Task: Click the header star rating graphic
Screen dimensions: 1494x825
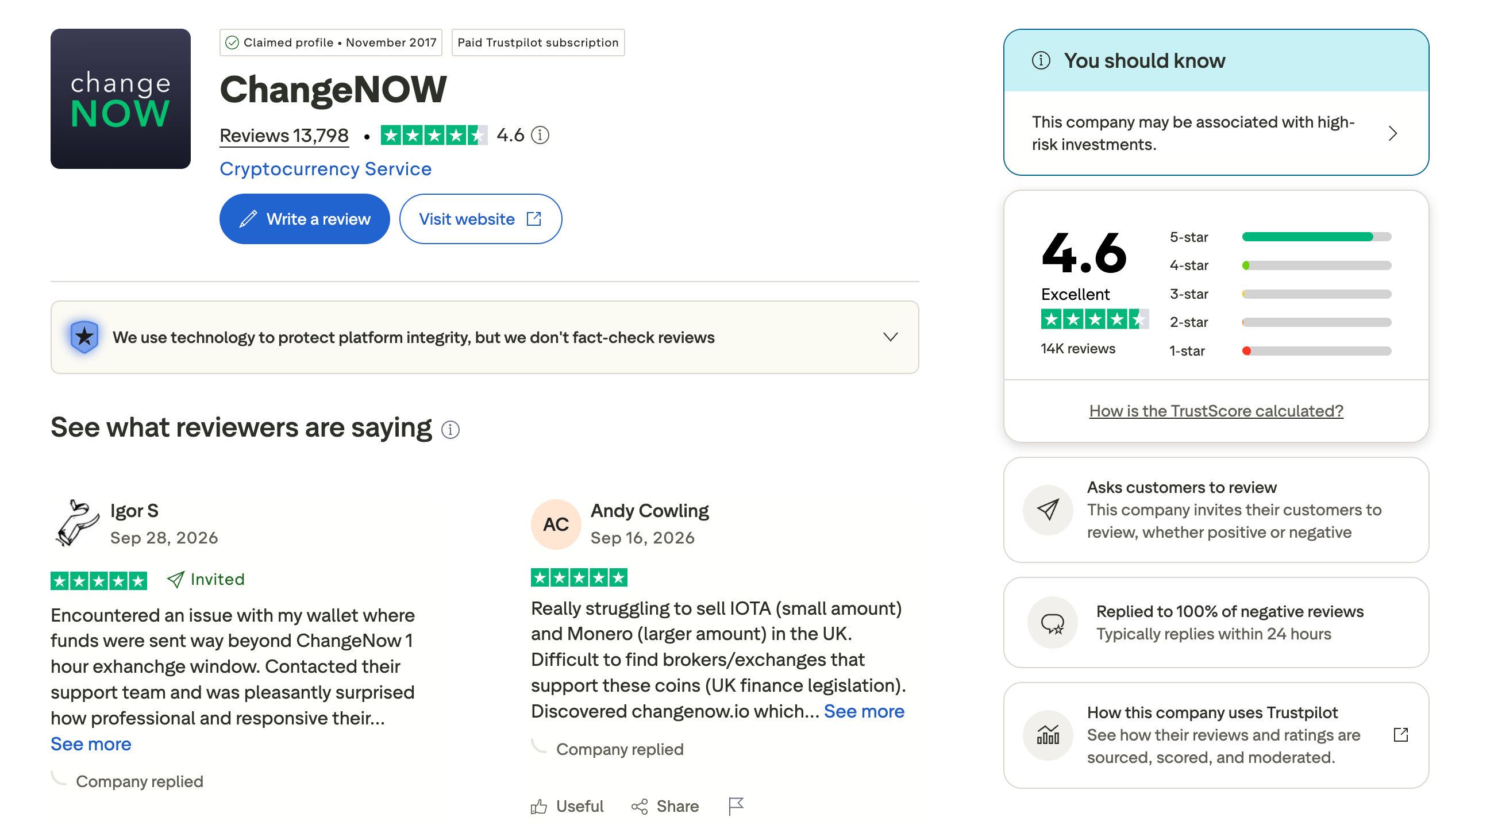Action: [434, 135]
